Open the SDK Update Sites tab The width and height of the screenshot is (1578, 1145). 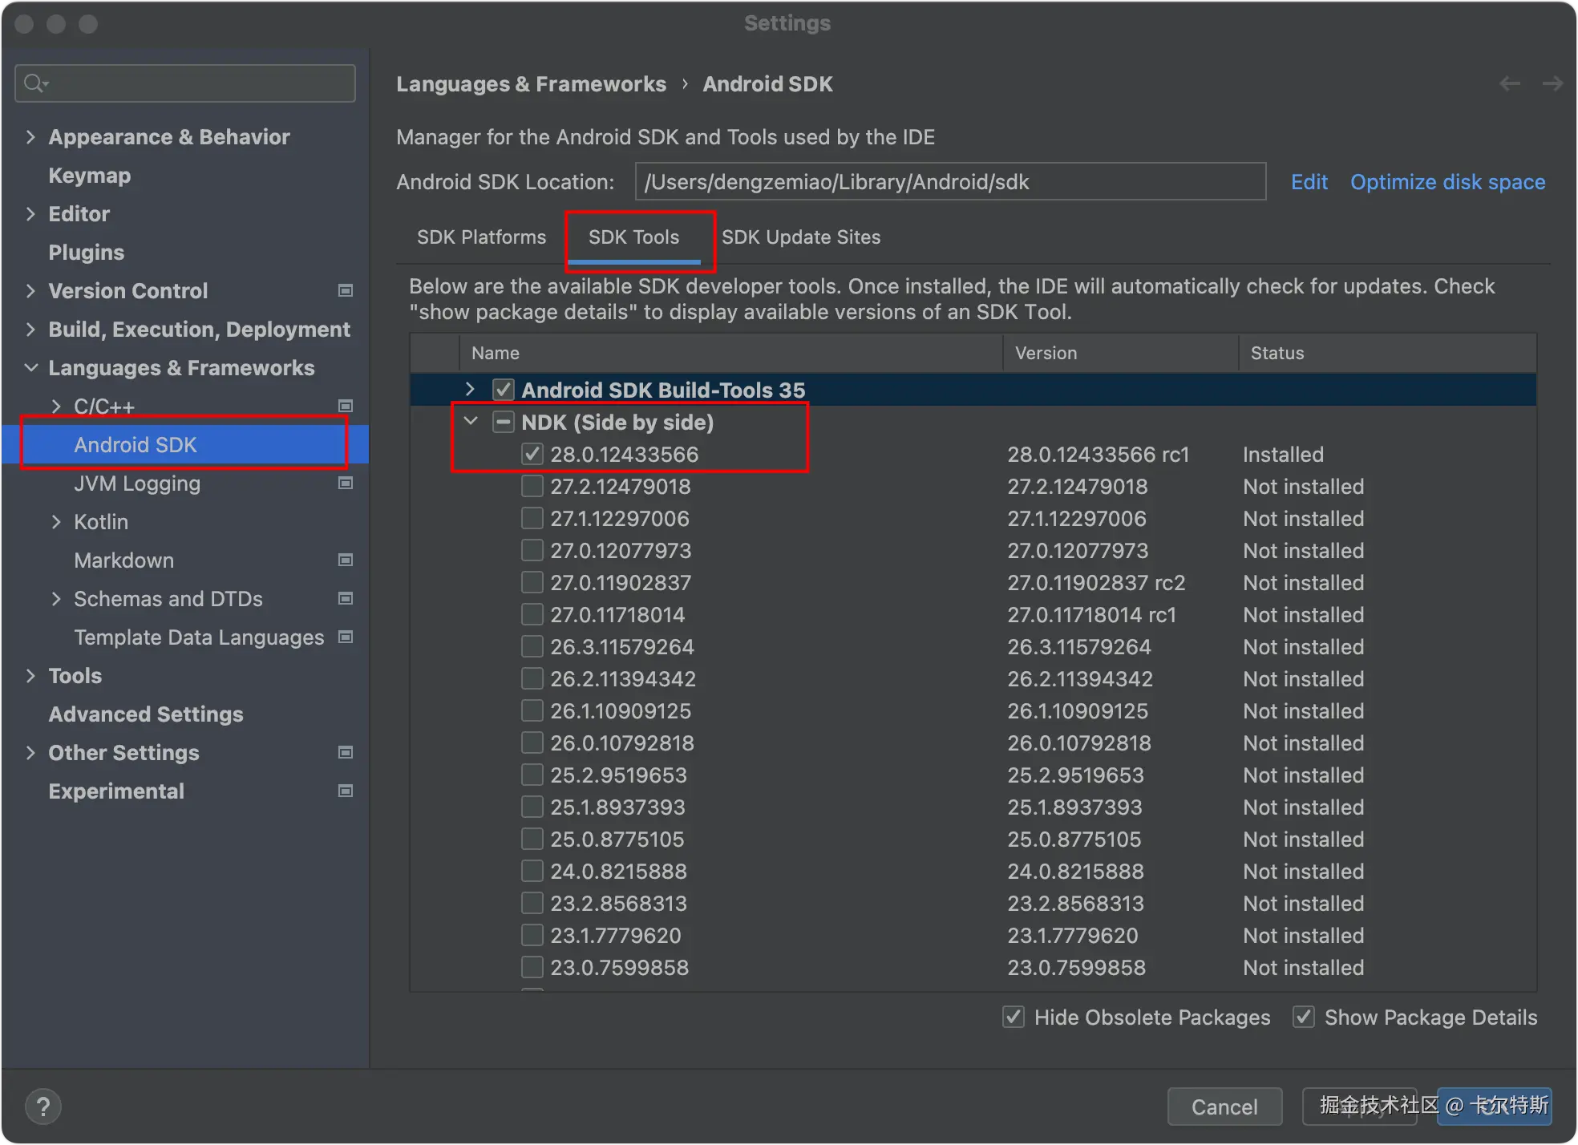[800, 237]
